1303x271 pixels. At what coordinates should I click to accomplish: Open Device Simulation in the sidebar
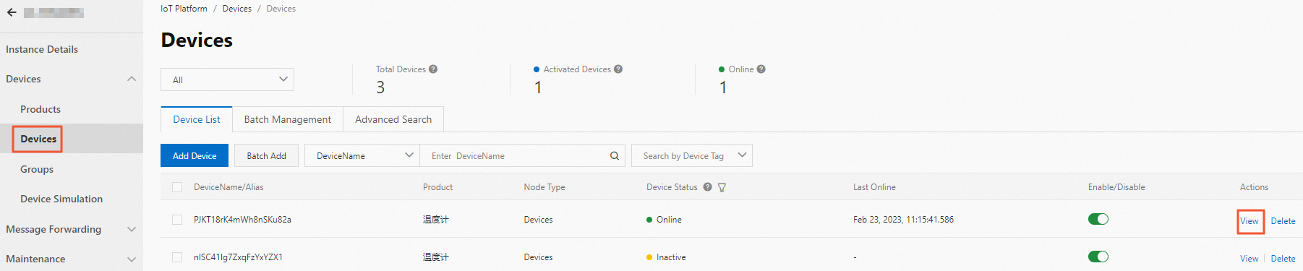pos(61,199)
